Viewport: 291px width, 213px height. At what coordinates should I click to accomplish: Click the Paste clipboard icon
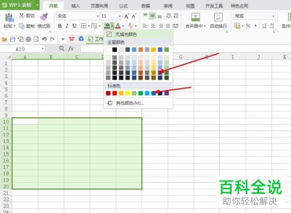9,17
